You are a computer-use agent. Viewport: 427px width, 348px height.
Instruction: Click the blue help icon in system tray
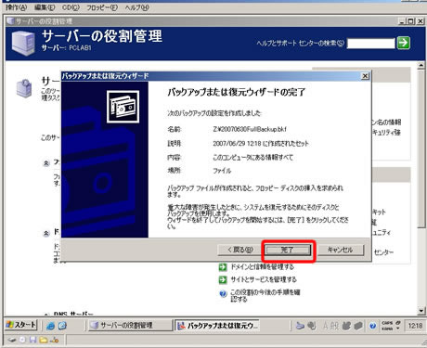click(373, 326)
